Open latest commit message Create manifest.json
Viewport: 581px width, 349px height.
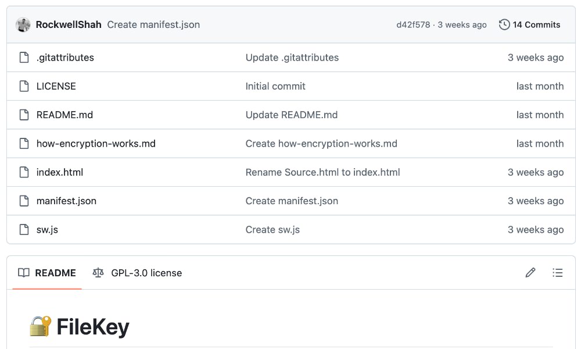[153, 25]
